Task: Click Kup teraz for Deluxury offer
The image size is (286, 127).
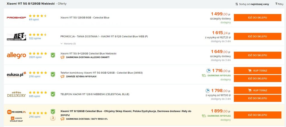Action: (258, 90)
